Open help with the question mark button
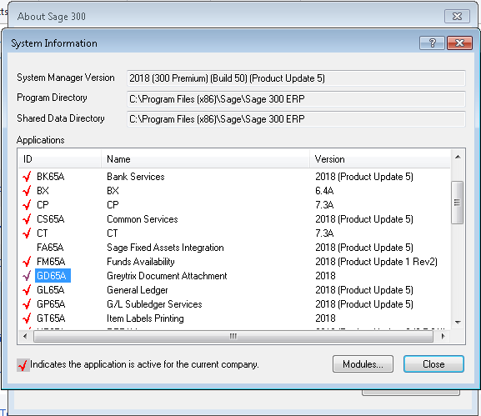Image resolution: width=481 pixels, height=416 pixels. click(432, 43)
